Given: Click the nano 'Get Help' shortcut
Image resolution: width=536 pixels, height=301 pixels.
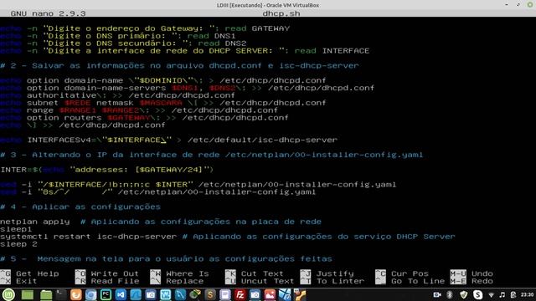Looking at the screenshot, I should [37, 273].
